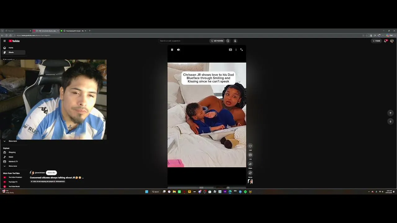Go to the previous Short (up arrow)
The width and height of the screenshot is (397, 223).
pyautogui.click(x=390, y=113)
